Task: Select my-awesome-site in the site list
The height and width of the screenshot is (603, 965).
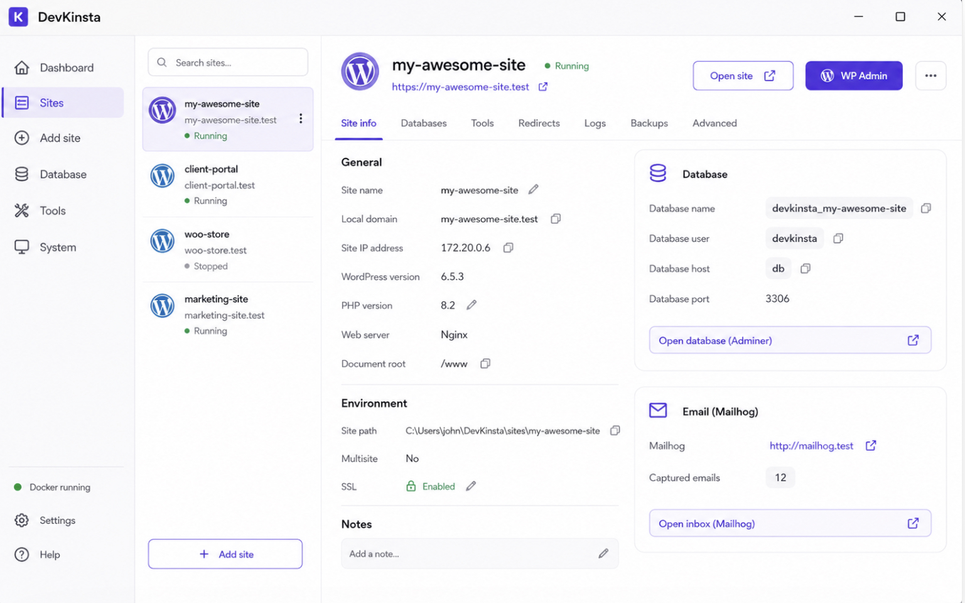Action: [x=228, y=119]
